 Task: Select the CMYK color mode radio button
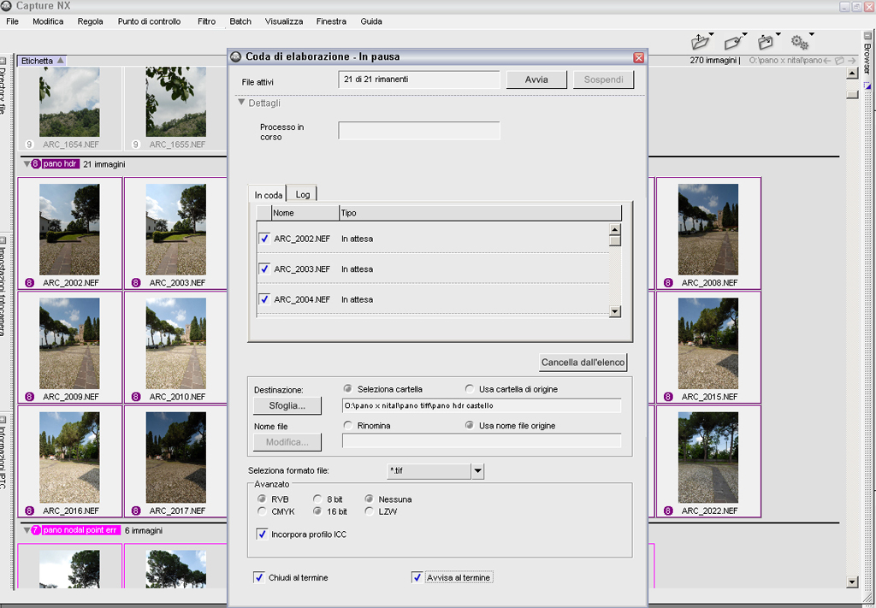coord(263,511)
